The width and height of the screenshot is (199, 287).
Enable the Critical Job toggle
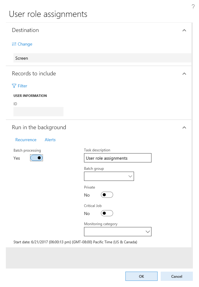click(x=107, y=213)
